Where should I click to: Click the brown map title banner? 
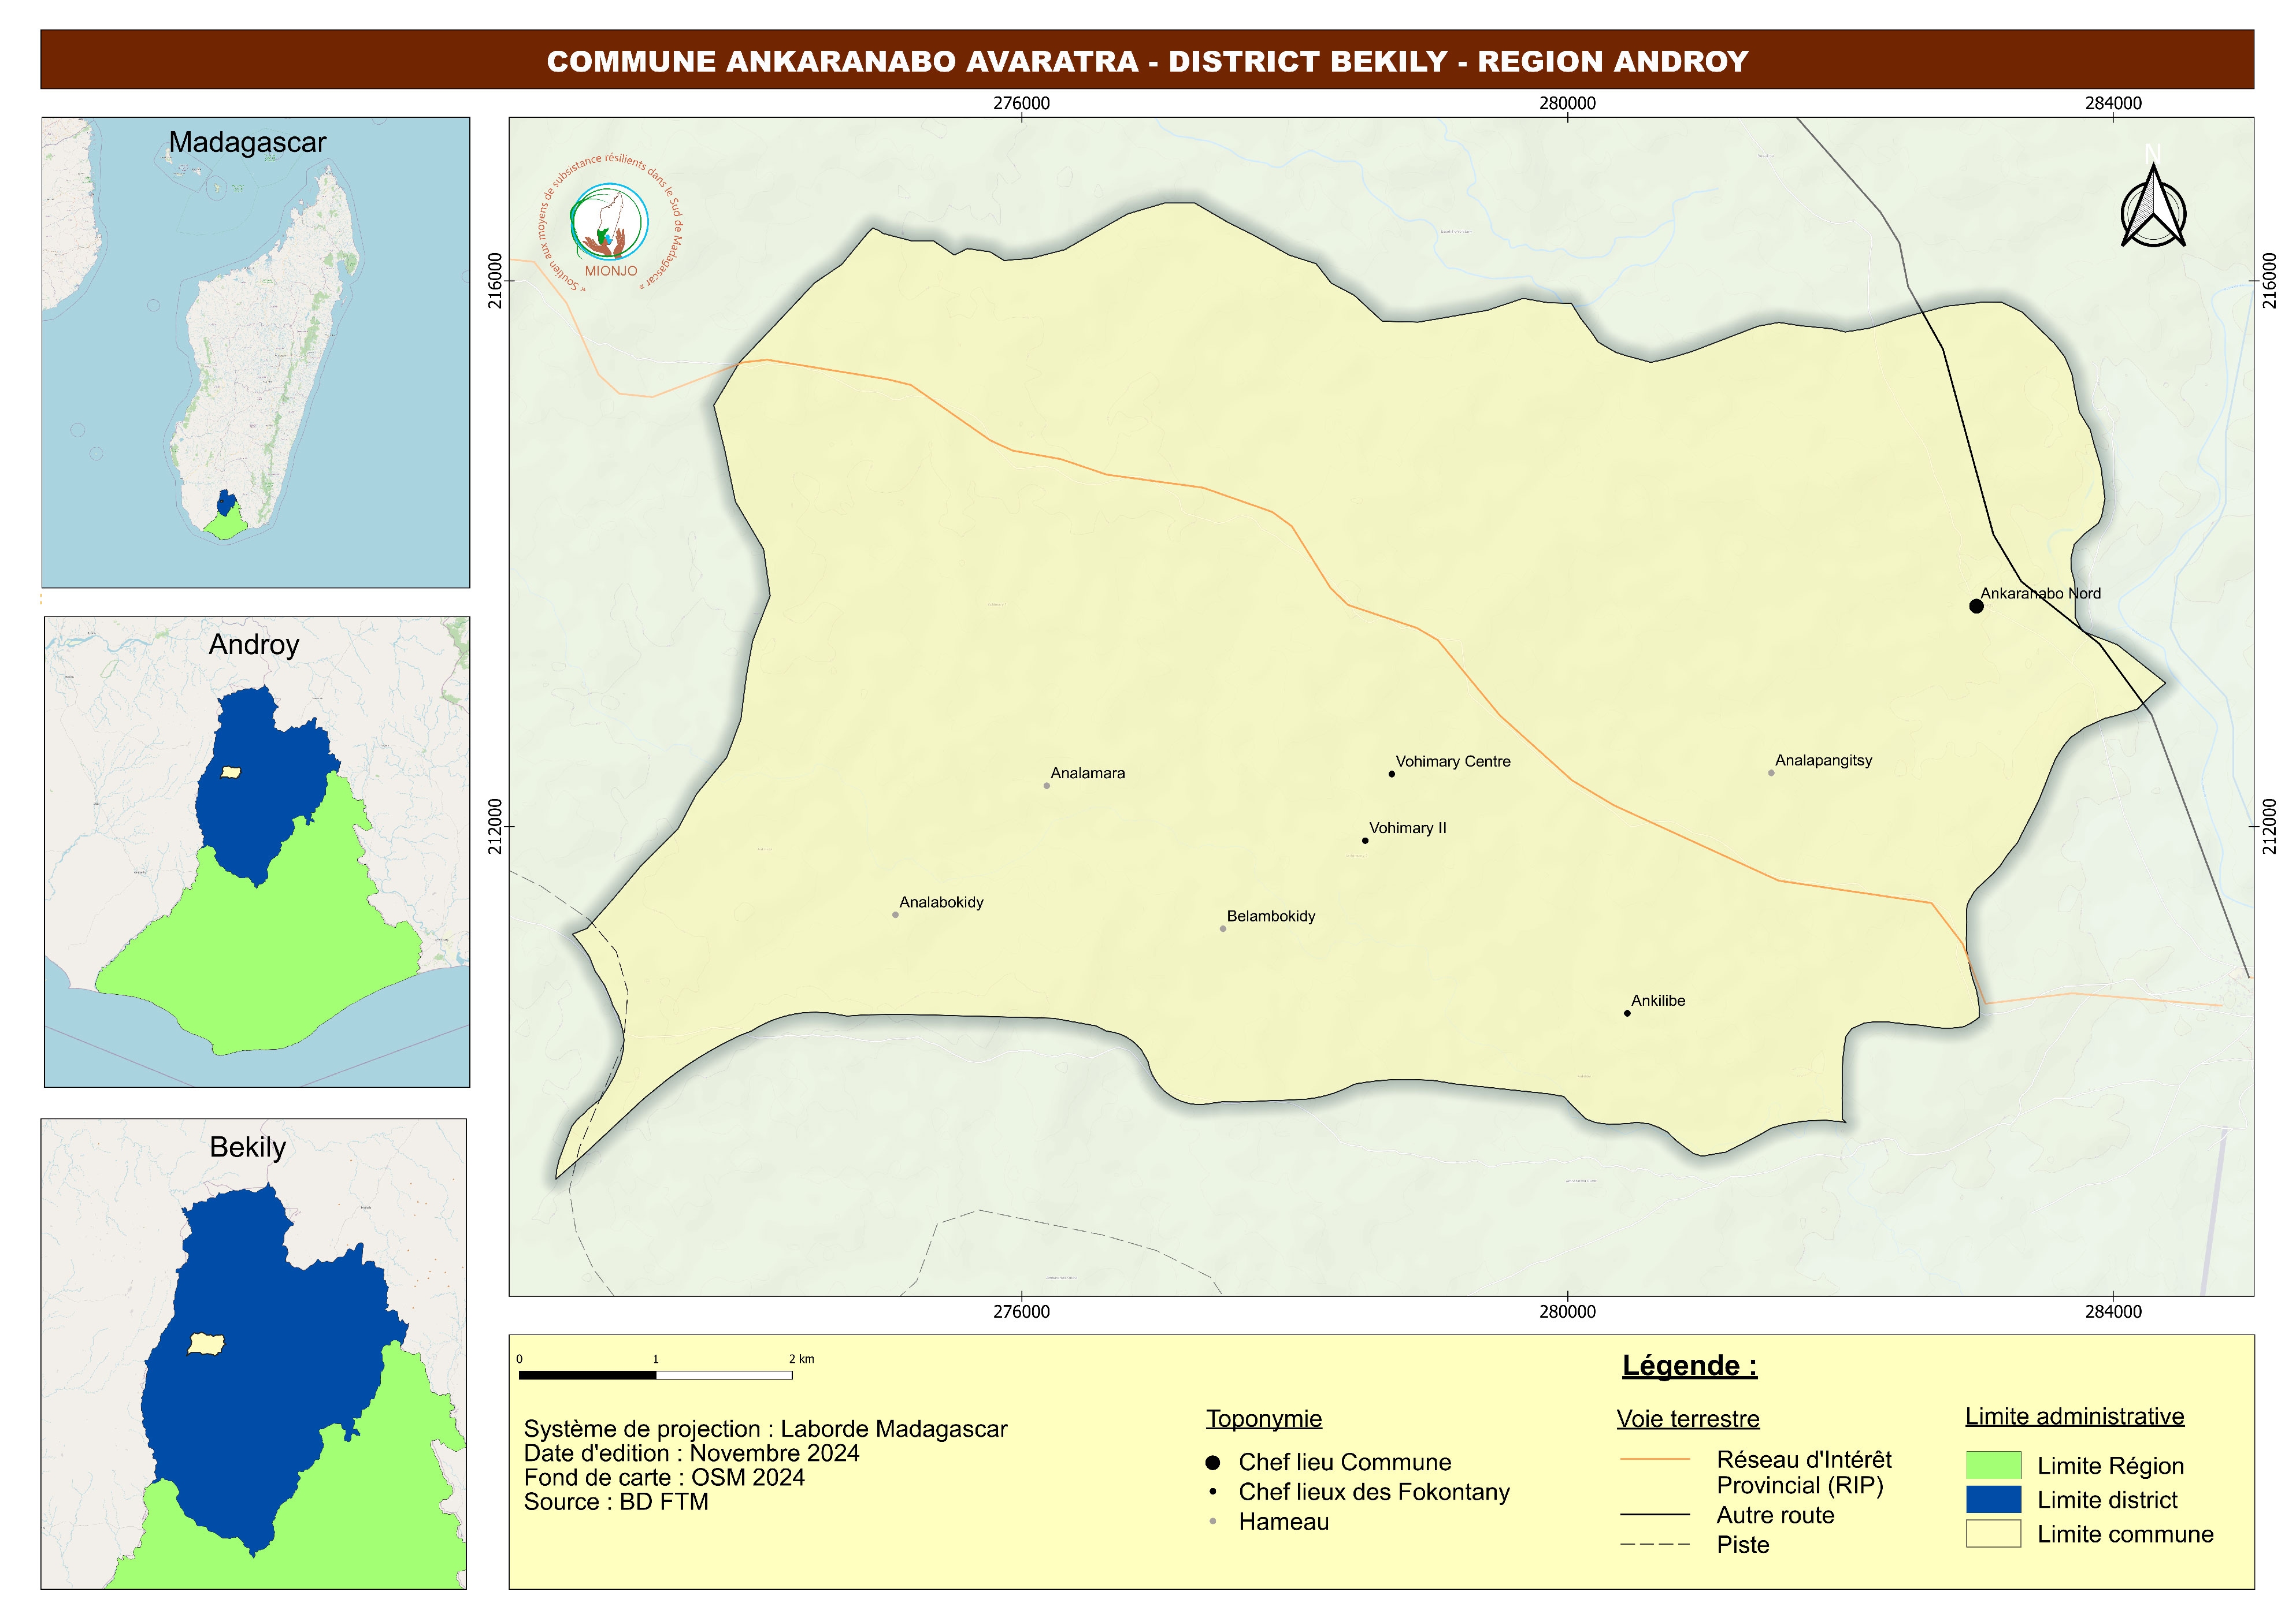click(x=1147, y=60)
